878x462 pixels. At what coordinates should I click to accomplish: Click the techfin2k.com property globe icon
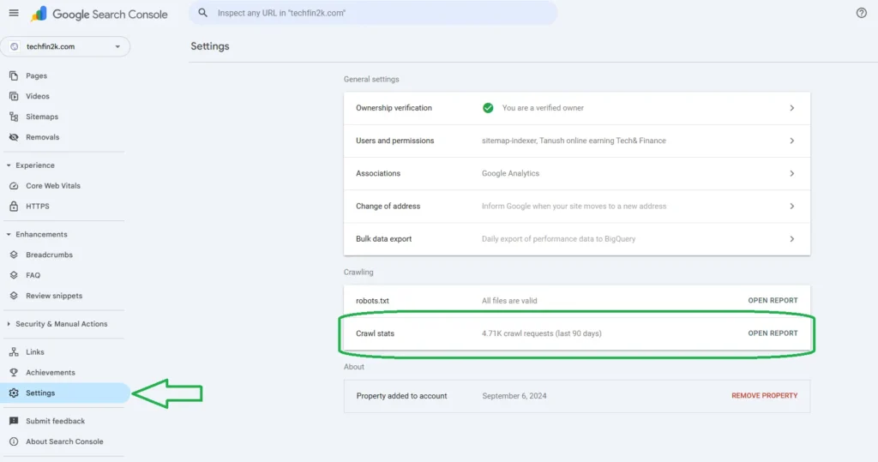click(x=15, y=46)
